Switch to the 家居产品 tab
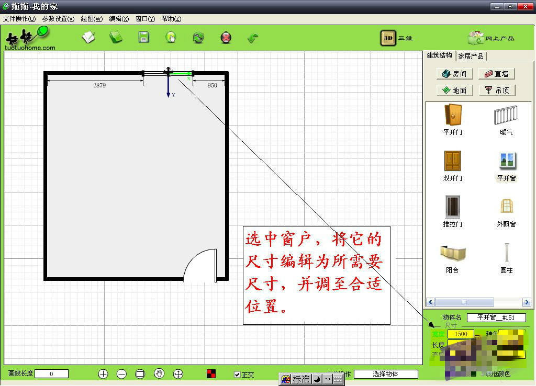The width and height of the screenshot is (536, 386). (x=471, y=56)
